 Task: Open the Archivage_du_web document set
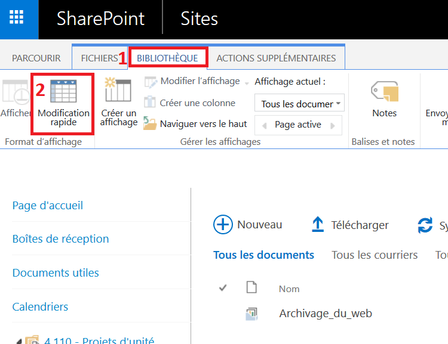pyautogui.click(x=326, y=314)
